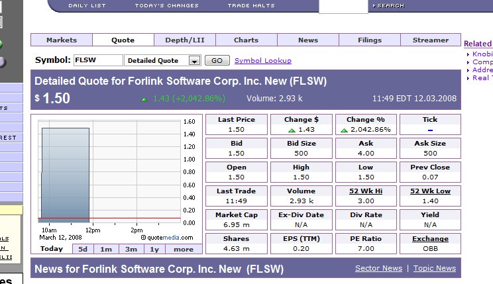Screen dimensions: 493x284
Task: Click the Topic News link
Action: coord(435,268)
